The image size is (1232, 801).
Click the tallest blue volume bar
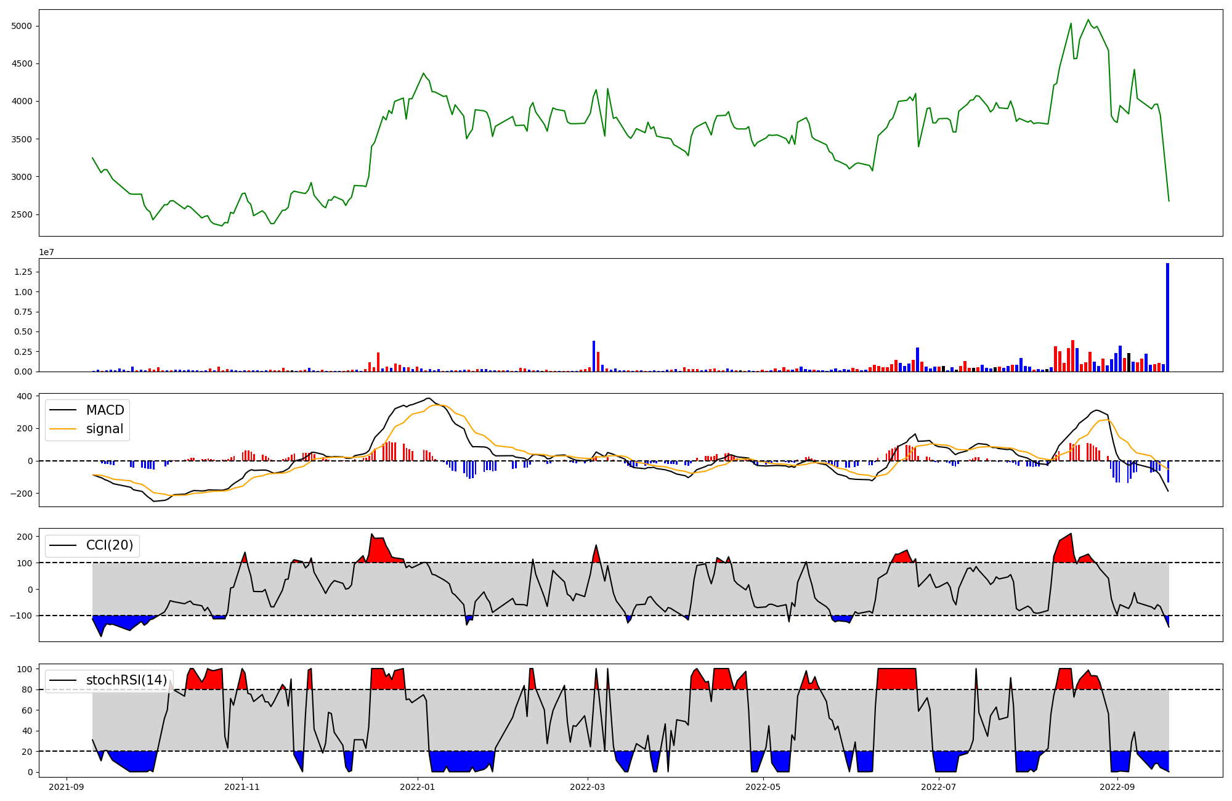coord(1167,317)
